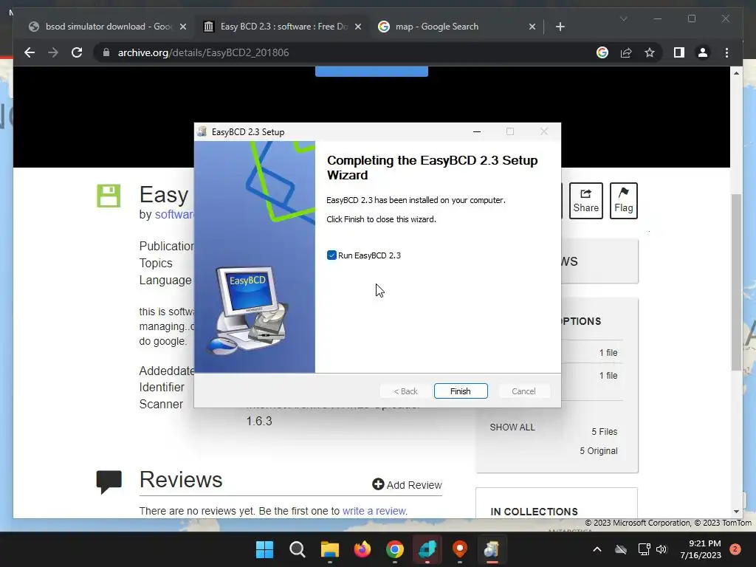Close the map - Google Search tab
756x567 pixels.
(x=532, y=27)
